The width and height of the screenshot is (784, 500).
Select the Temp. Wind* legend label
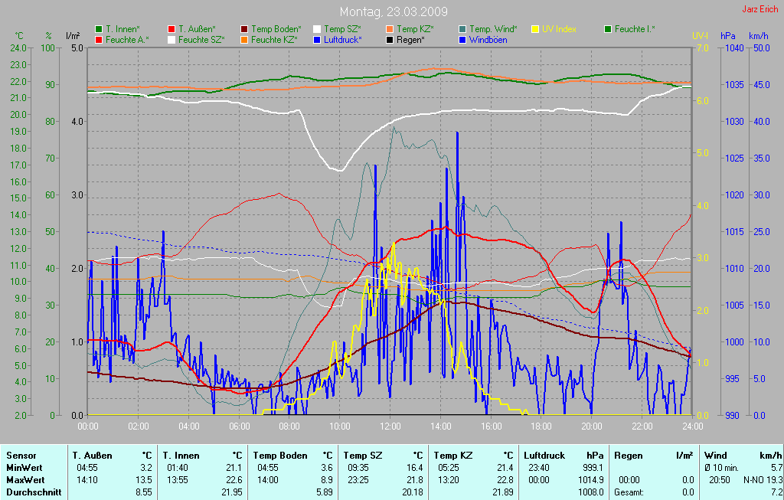[494, 30]
